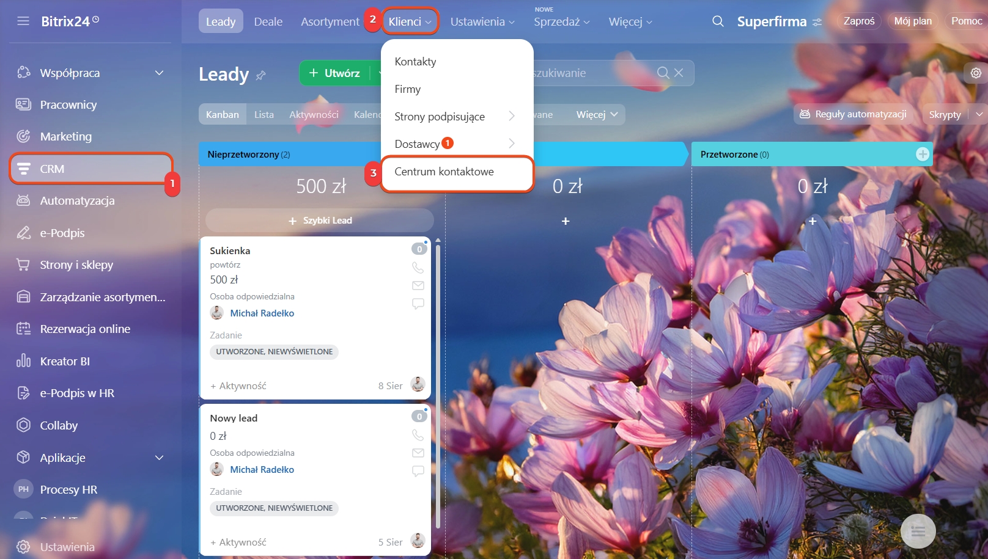
Task: Click the avatar next to 8 Sier
Action: 418,384
